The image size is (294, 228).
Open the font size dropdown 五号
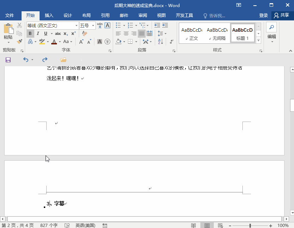(93, 25)
